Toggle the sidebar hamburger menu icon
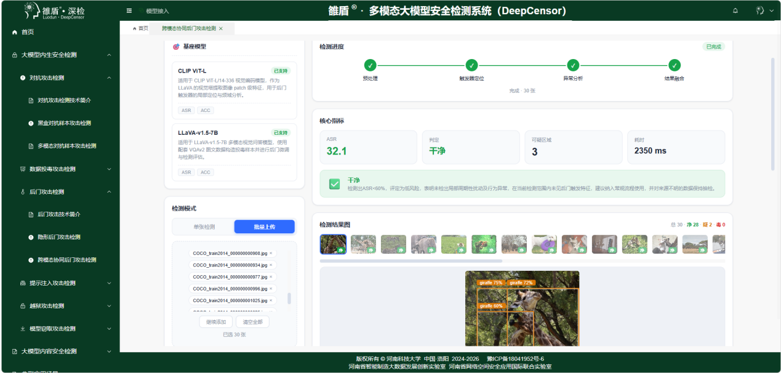Screen dimensions: 781x373 (129, 10)
